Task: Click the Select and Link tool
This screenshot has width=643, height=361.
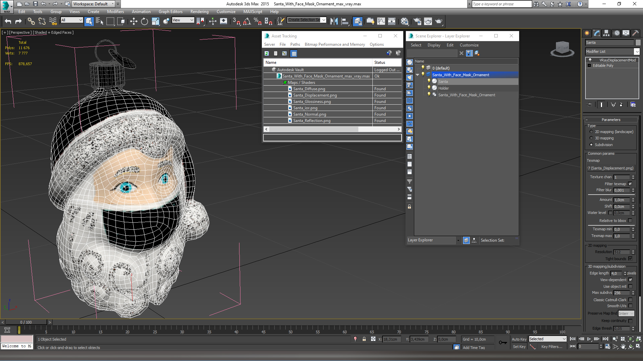Action: pyautogui.click(x=31, y=21)
